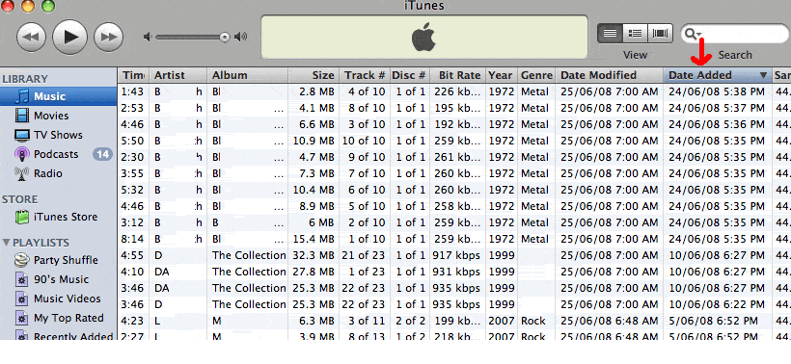Click the low volume speaker icon
Viewport: 791px width, 364px height.
click(x=148, y=37)
